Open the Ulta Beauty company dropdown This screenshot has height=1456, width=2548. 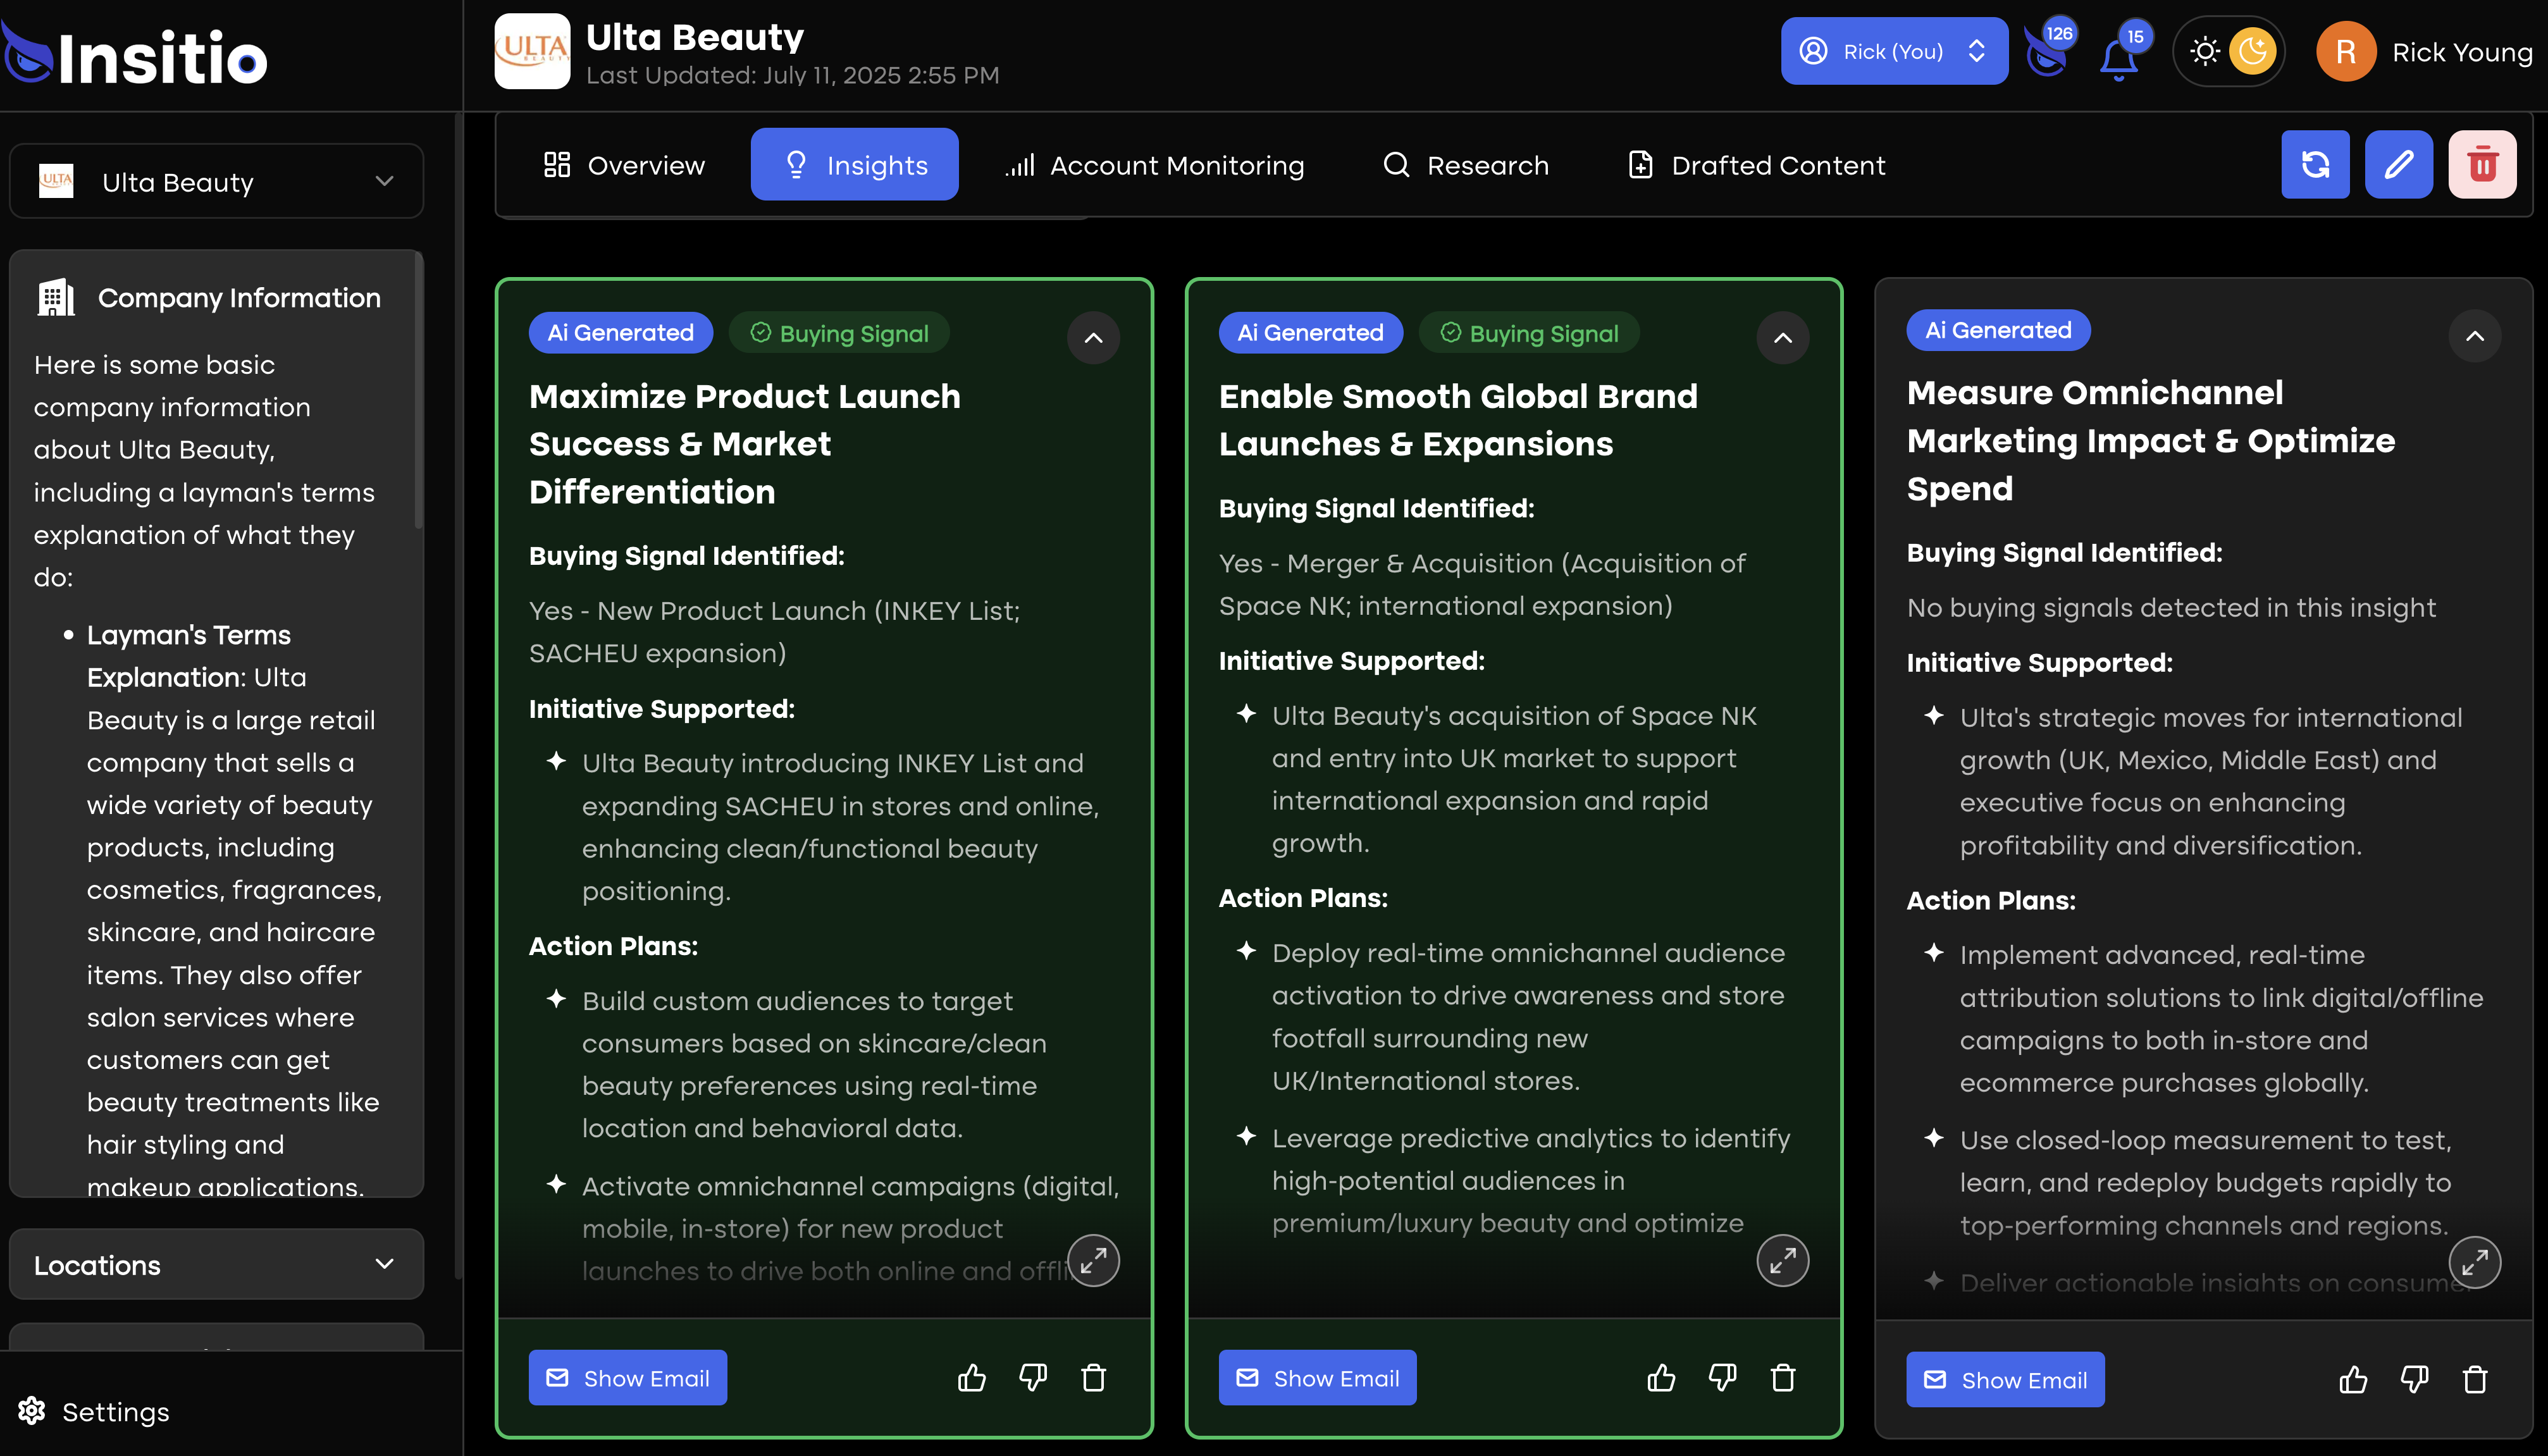216,182
